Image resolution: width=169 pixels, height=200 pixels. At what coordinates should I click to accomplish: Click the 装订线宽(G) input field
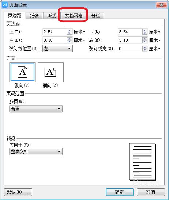coord(130,49)
